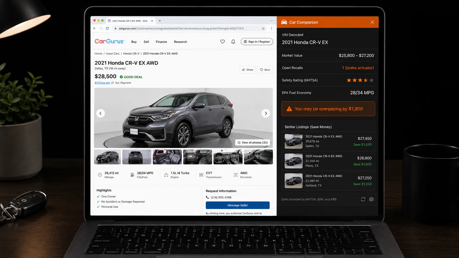Screen dimensions: 459x258
Task: Go back with the browser back arrow
Action: coord(94,29)
